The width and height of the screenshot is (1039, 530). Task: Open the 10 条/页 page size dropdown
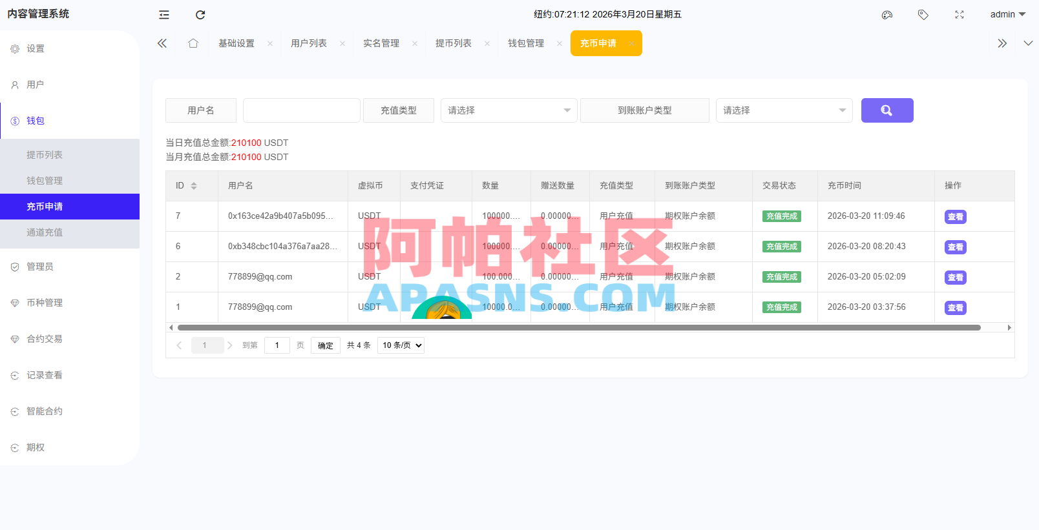point(401,345)
